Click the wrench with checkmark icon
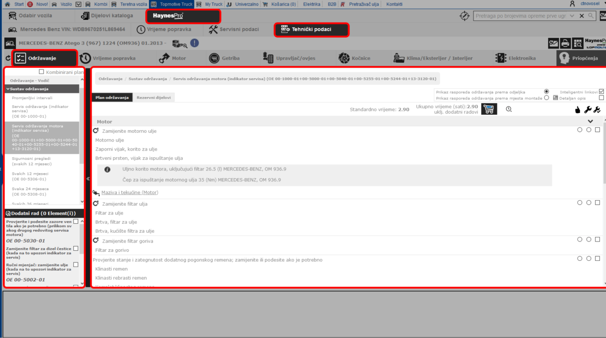The width and height of the screenshot is (606, 338). click(597, 110)
